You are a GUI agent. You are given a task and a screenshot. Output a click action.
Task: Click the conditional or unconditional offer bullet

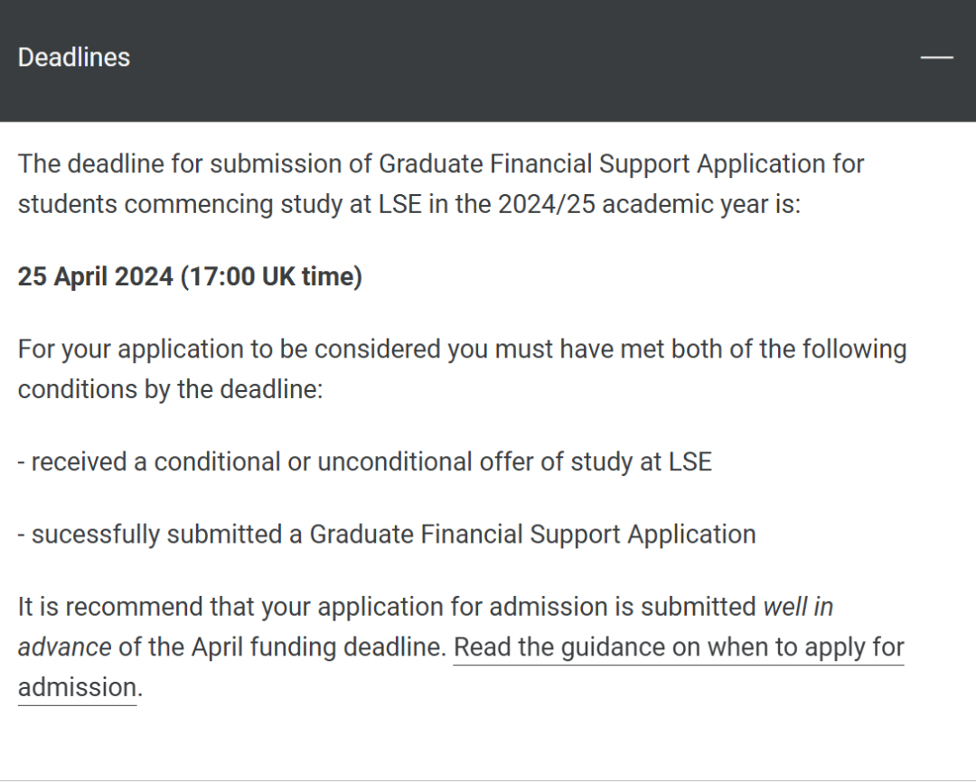point(365,461)
